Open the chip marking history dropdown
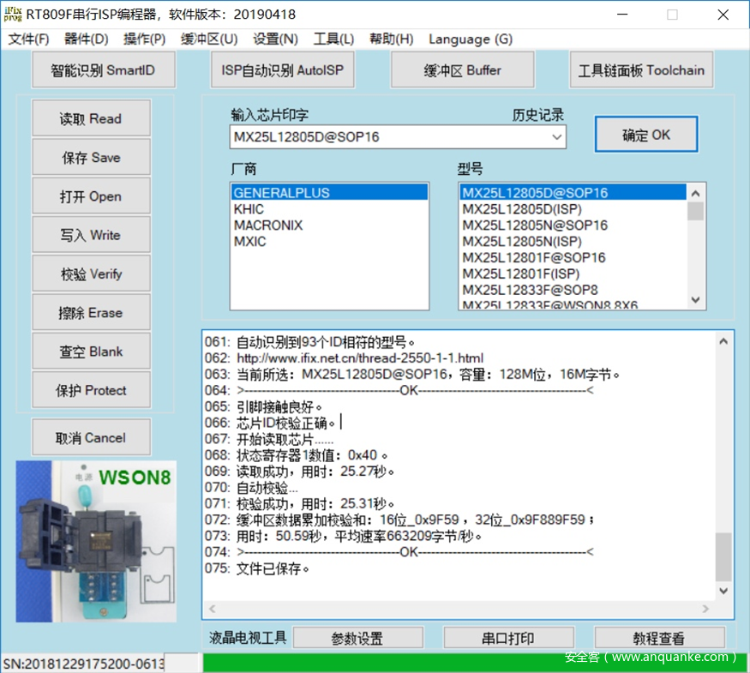The image size is (750, 673). tap(558, 137)
